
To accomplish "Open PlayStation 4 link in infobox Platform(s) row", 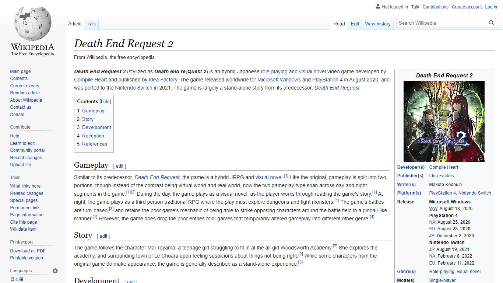I will coord(443,193).
